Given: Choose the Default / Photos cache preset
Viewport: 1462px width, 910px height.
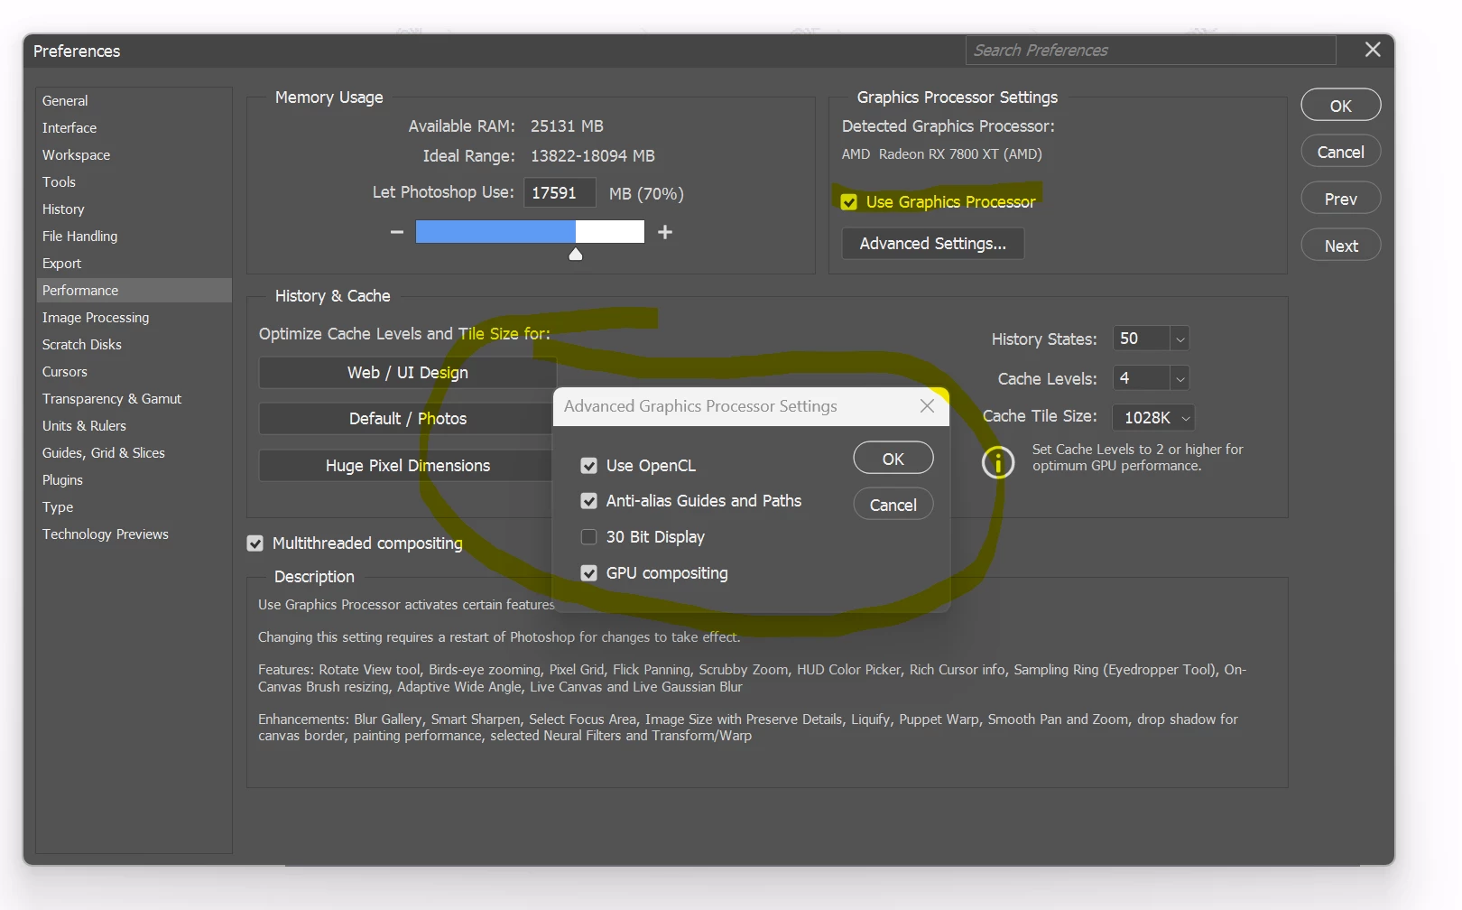Looking at the screenshot, I should 408,419.
